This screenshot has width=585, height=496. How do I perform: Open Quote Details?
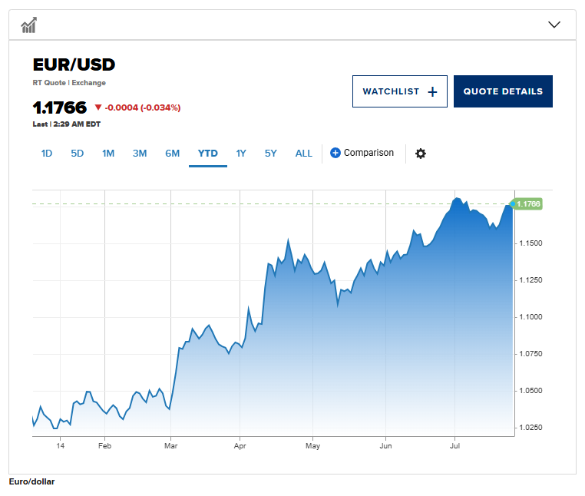(503, 91)
